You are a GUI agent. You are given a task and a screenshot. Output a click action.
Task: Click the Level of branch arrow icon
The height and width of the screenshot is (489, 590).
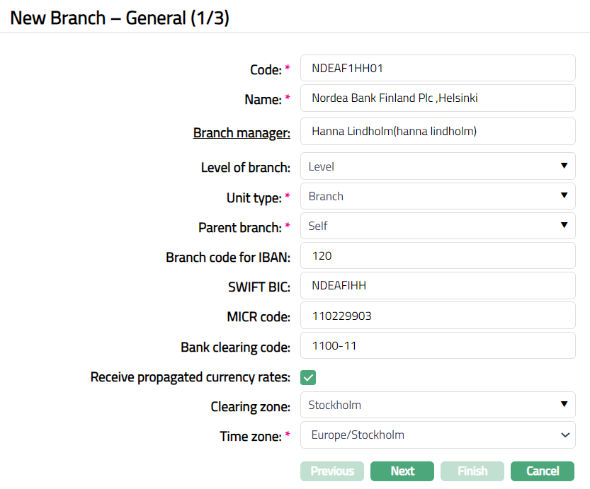[564, 166]
